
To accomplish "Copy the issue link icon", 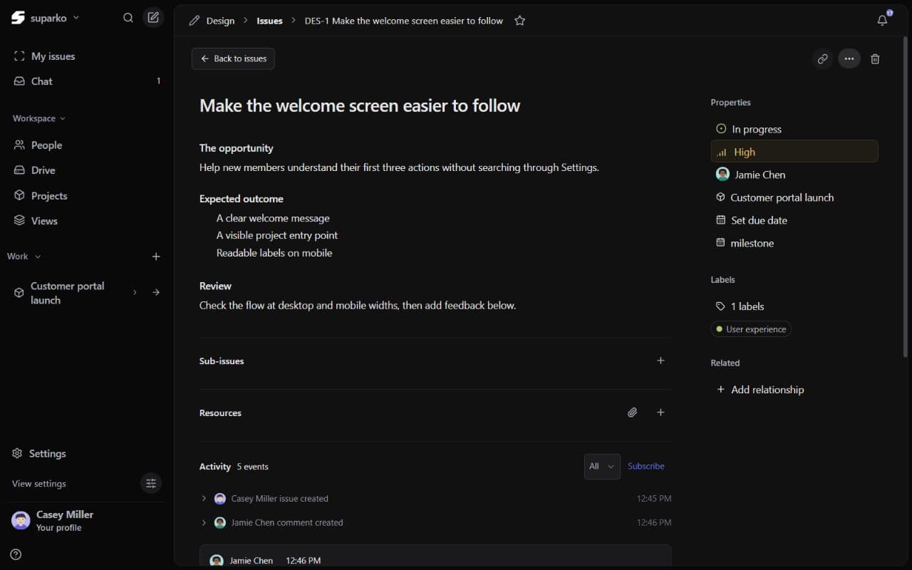I will point(823,58).
